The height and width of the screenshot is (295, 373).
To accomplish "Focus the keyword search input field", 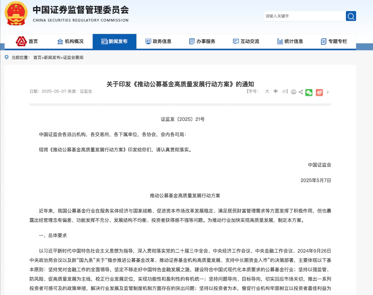I will click(x=304, y=16).
